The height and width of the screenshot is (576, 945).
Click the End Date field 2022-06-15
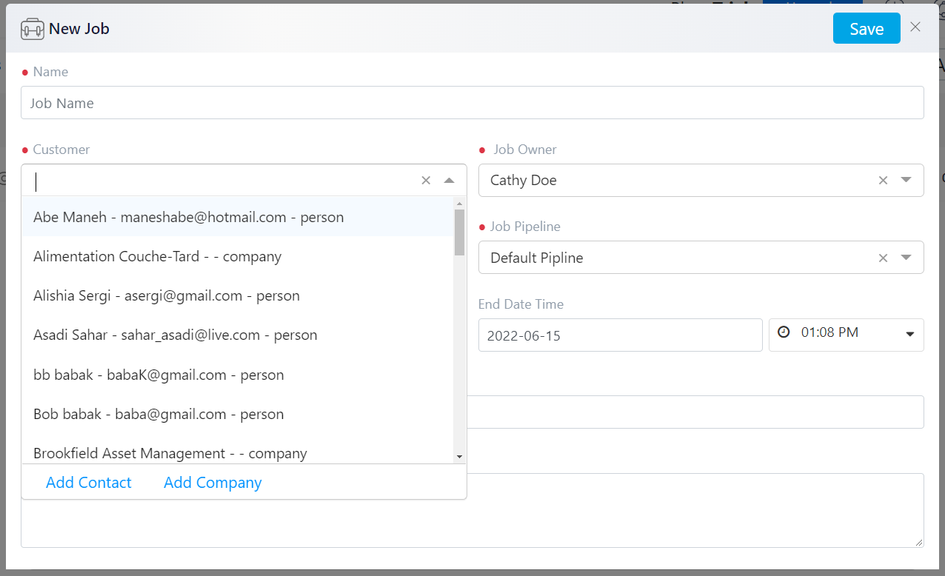click(x=621, y=335)
